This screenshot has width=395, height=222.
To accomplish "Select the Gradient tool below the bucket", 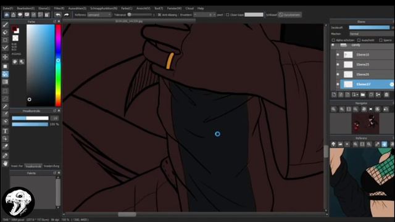I will (5, 82).
